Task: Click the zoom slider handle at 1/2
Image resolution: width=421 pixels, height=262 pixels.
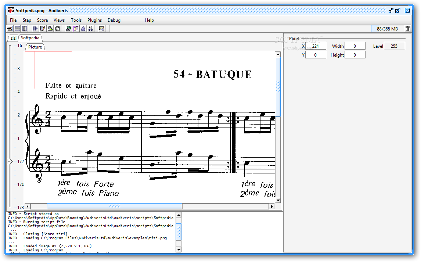Action: 10,162
